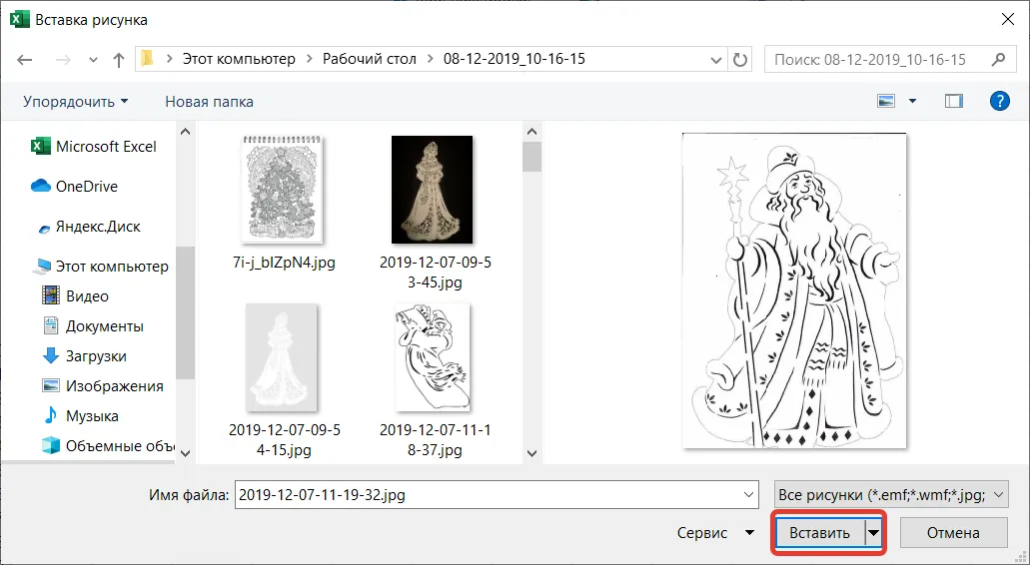Click the forward navigation arrow

tap(63, 60)
